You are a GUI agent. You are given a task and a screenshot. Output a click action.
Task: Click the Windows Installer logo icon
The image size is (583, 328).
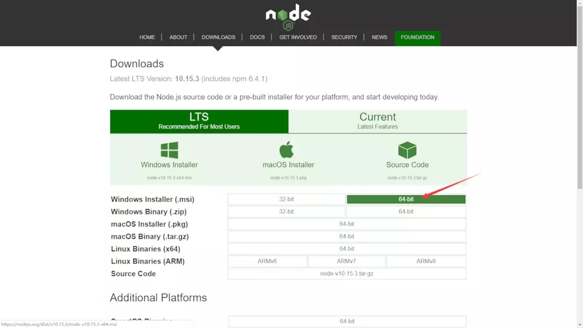(169, 150)
